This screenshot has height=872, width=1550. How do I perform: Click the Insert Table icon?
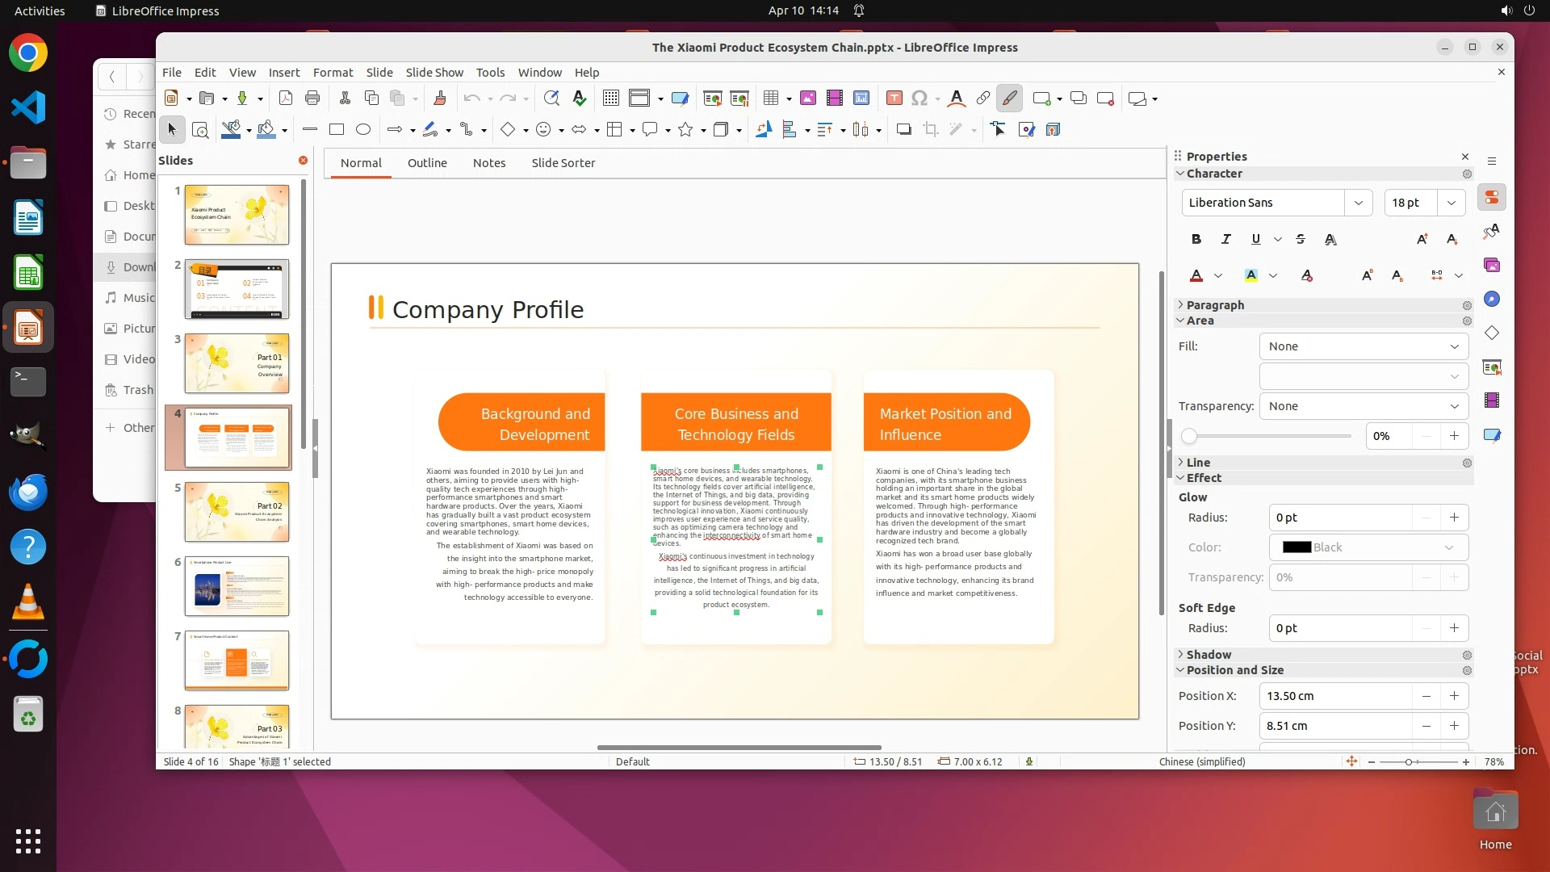point(771,99)
